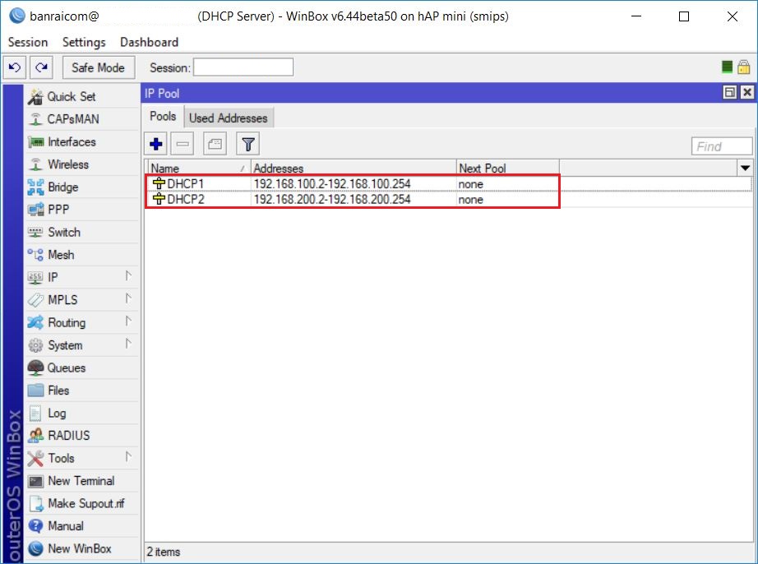Open Files in sidebar

pos(81,390)
